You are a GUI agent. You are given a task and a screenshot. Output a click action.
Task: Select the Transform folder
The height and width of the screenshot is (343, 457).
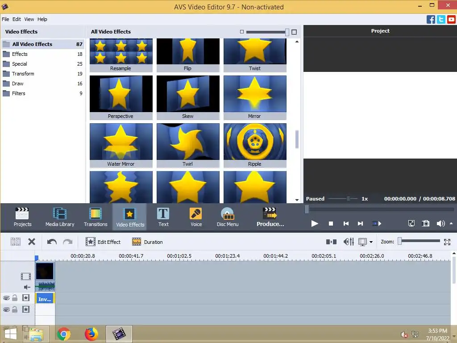click(x=42, y=74)
